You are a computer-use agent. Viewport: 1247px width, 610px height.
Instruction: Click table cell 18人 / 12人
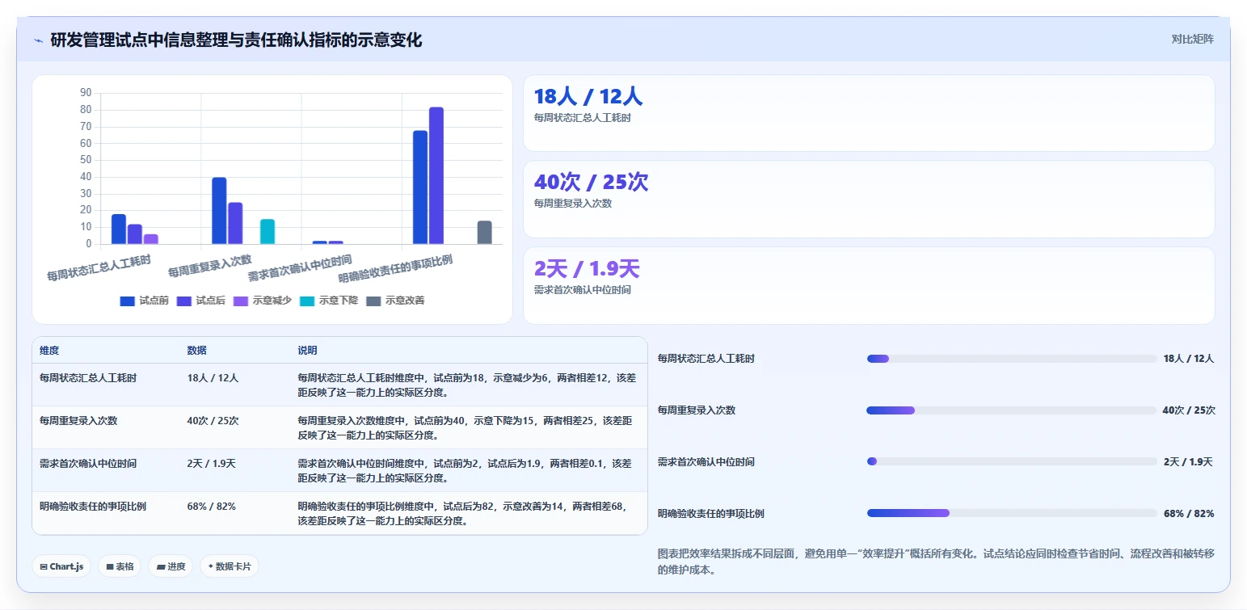tap(213, 377)
